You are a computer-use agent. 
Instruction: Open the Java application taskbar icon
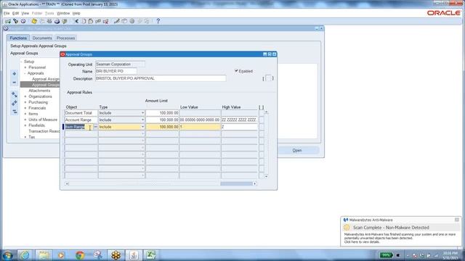(134, 254)
